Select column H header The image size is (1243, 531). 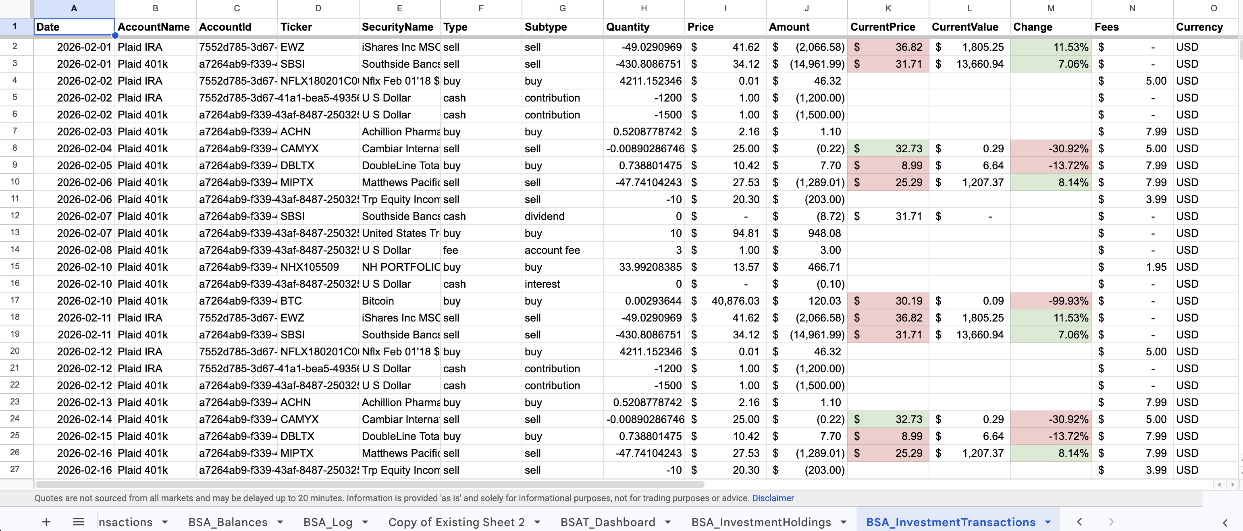point(644,8)
